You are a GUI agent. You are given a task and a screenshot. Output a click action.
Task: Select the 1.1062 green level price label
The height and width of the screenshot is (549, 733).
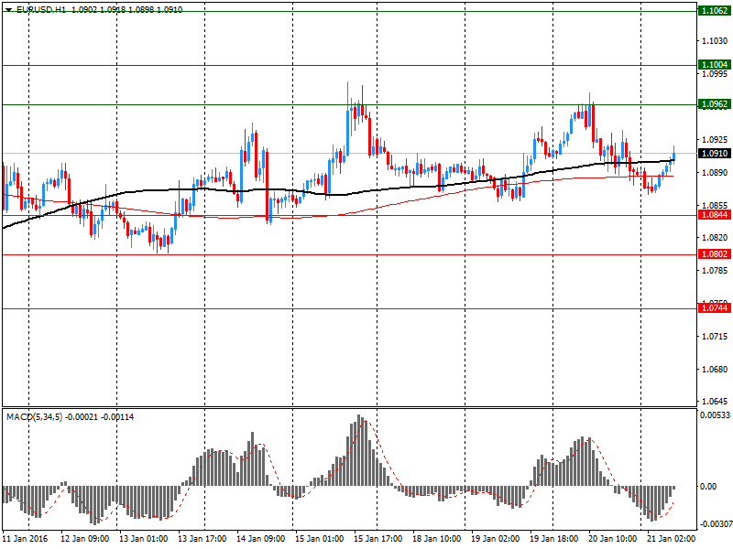tap(715, 11)
